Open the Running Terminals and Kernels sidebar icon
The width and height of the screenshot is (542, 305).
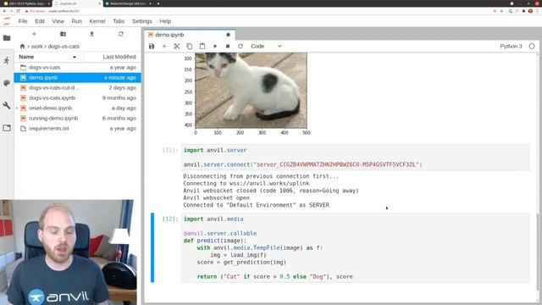[7, 61]
